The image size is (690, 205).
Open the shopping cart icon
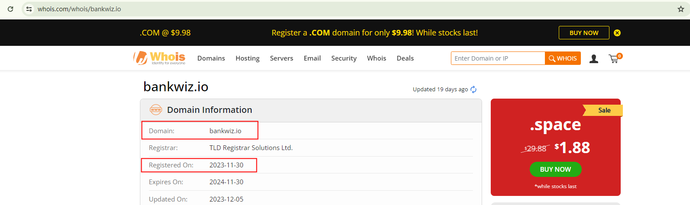pos(615,58)
